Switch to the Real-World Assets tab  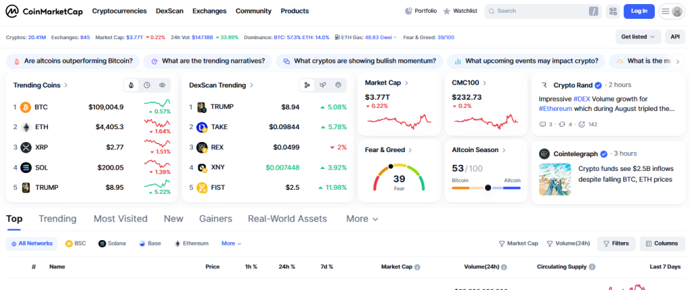(x=287, y=219)
